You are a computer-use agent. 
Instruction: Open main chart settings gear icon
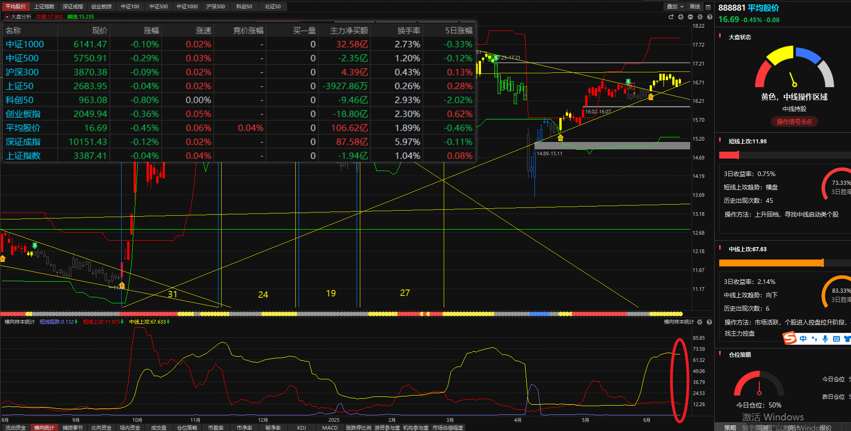point(700,17)
